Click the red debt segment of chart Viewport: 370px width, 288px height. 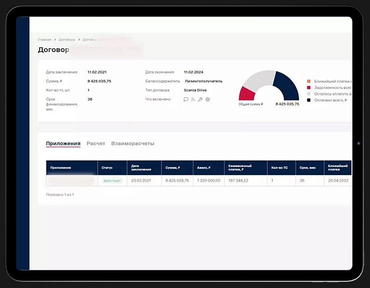pyautogui.click(x=246, y=94)
